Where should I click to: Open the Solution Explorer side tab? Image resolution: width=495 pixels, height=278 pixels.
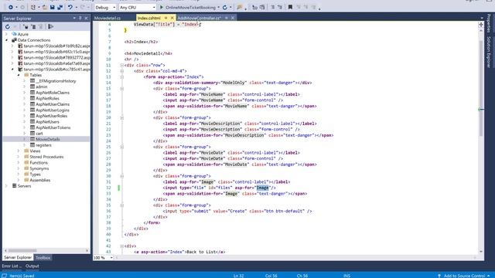pyautogui.click(x=489, y=52)
